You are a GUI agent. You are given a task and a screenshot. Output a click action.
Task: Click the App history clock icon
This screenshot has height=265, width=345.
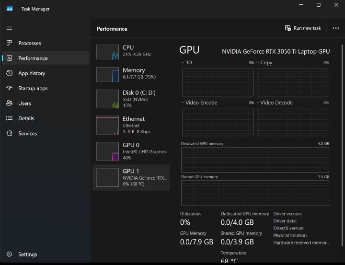coord(9,73)
